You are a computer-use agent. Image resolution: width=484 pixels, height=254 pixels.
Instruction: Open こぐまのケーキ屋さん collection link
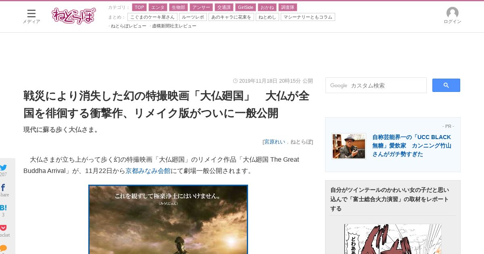[152, 17]
